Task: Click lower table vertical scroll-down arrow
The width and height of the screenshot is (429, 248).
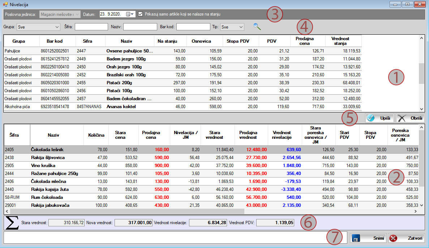Action: (x=422, y=205)
